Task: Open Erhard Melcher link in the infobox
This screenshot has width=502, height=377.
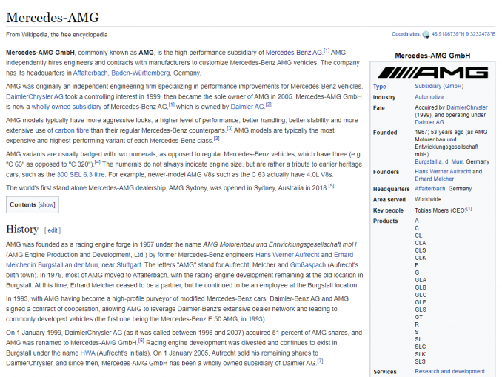Action: pyautogui.click(x=434, y=179)
